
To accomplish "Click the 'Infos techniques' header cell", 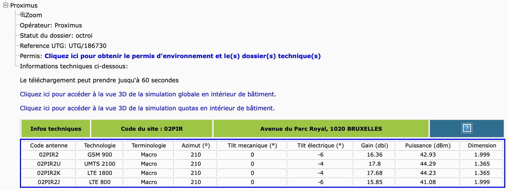I will (56, 129).
